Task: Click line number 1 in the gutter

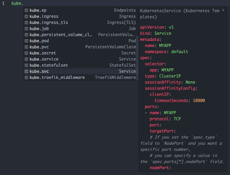Action: click(3, 3)
